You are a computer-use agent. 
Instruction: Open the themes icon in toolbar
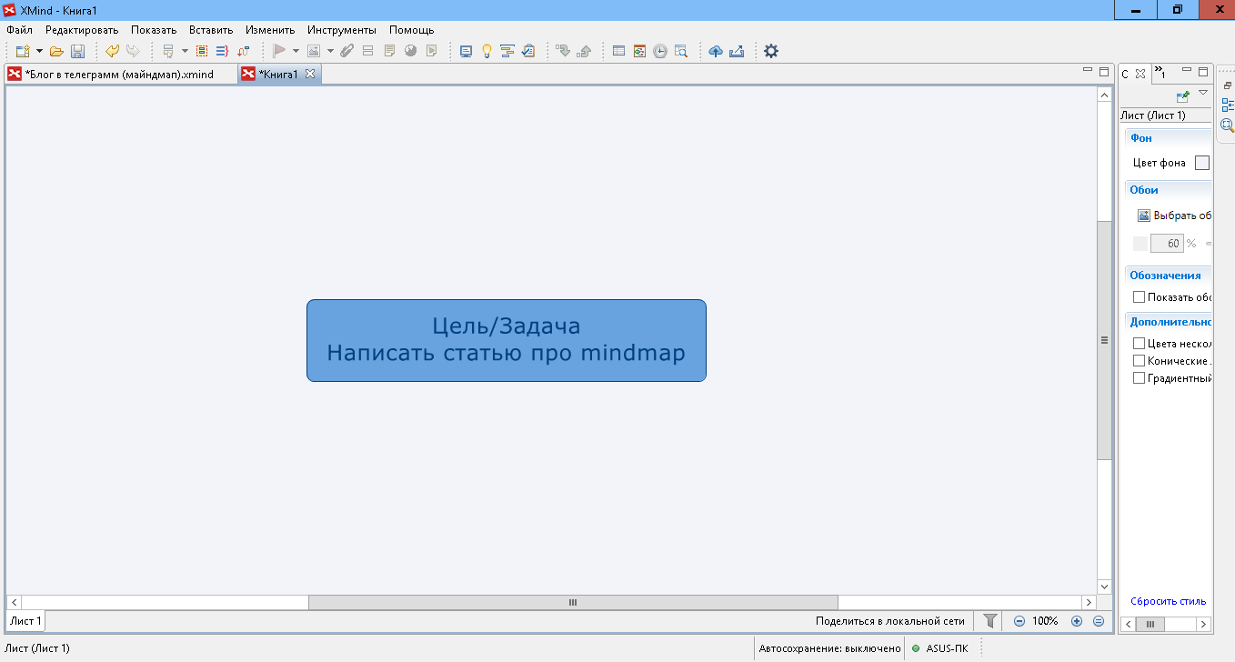click(639, 51)
